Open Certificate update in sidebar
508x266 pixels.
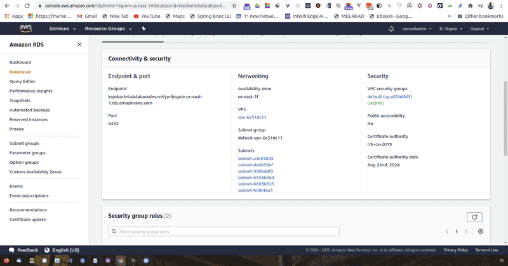click(27, 220)
